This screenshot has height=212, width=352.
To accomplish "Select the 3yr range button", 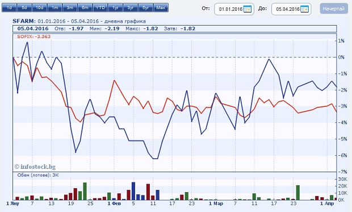I will click(x=131, y=8).
